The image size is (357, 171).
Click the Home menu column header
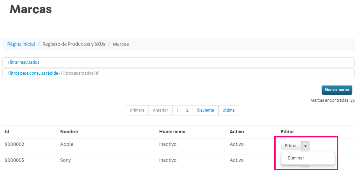click(172, 132)
